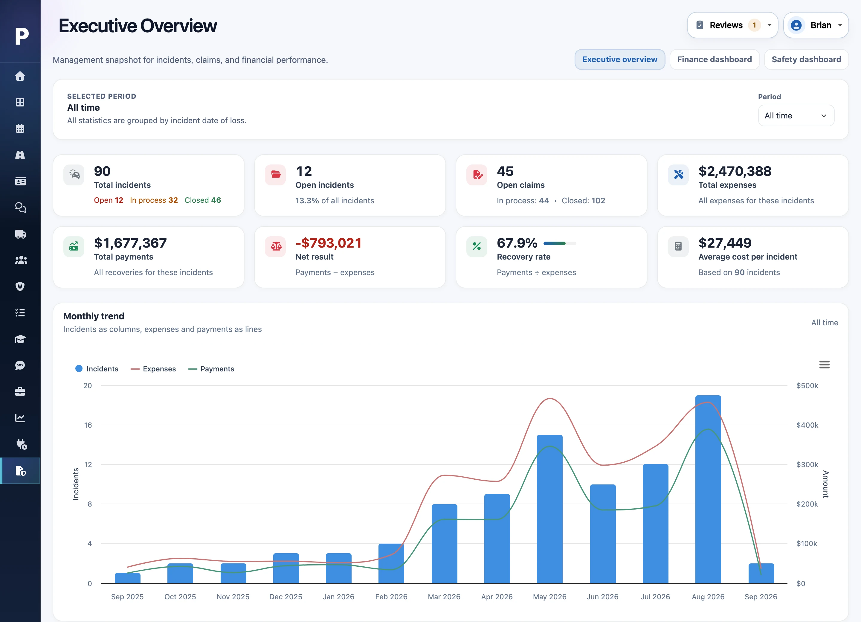Screen dimensions: 861x622
Task: Click the Total incidents card car icon
Action: coord(74,175)
